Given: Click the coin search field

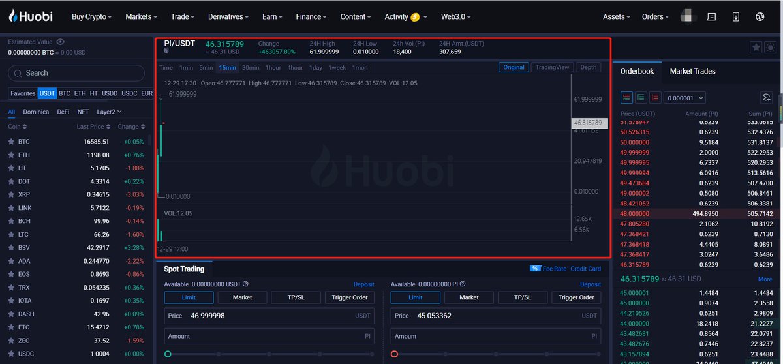Looking at the screenshot, I should [x=76, y=73].
